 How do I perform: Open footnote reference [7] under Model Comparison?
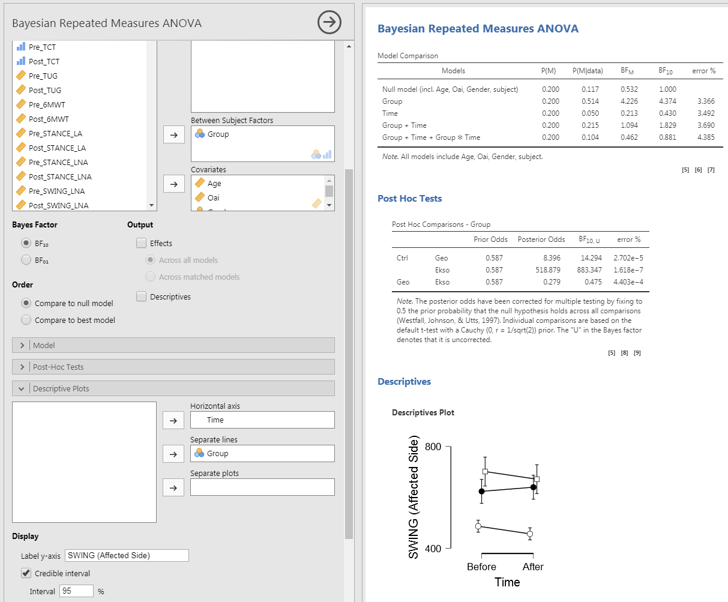coord(711,170)
